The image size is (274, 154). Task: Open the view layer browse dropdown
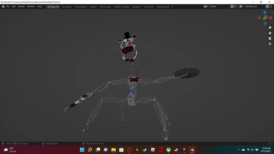pos(241,6)
